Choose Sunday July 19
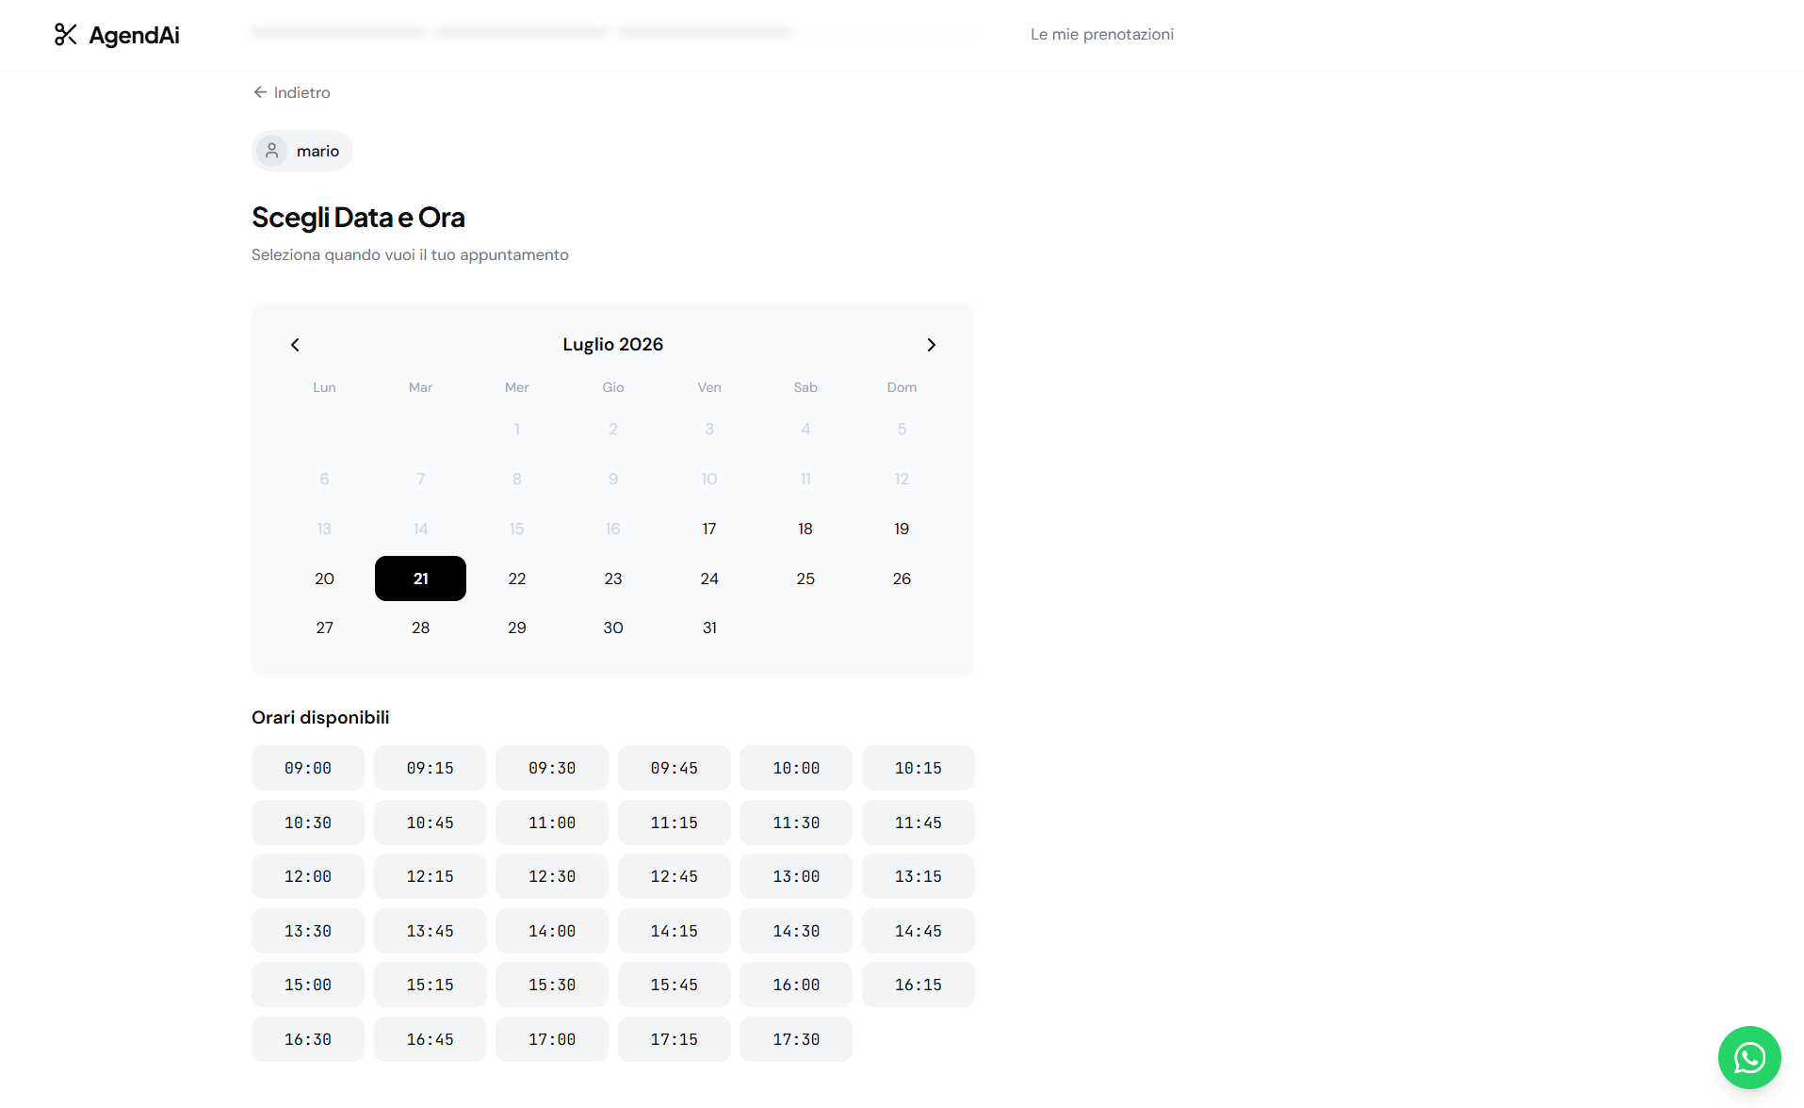1804x1108 pixels. tap(902, 529)
